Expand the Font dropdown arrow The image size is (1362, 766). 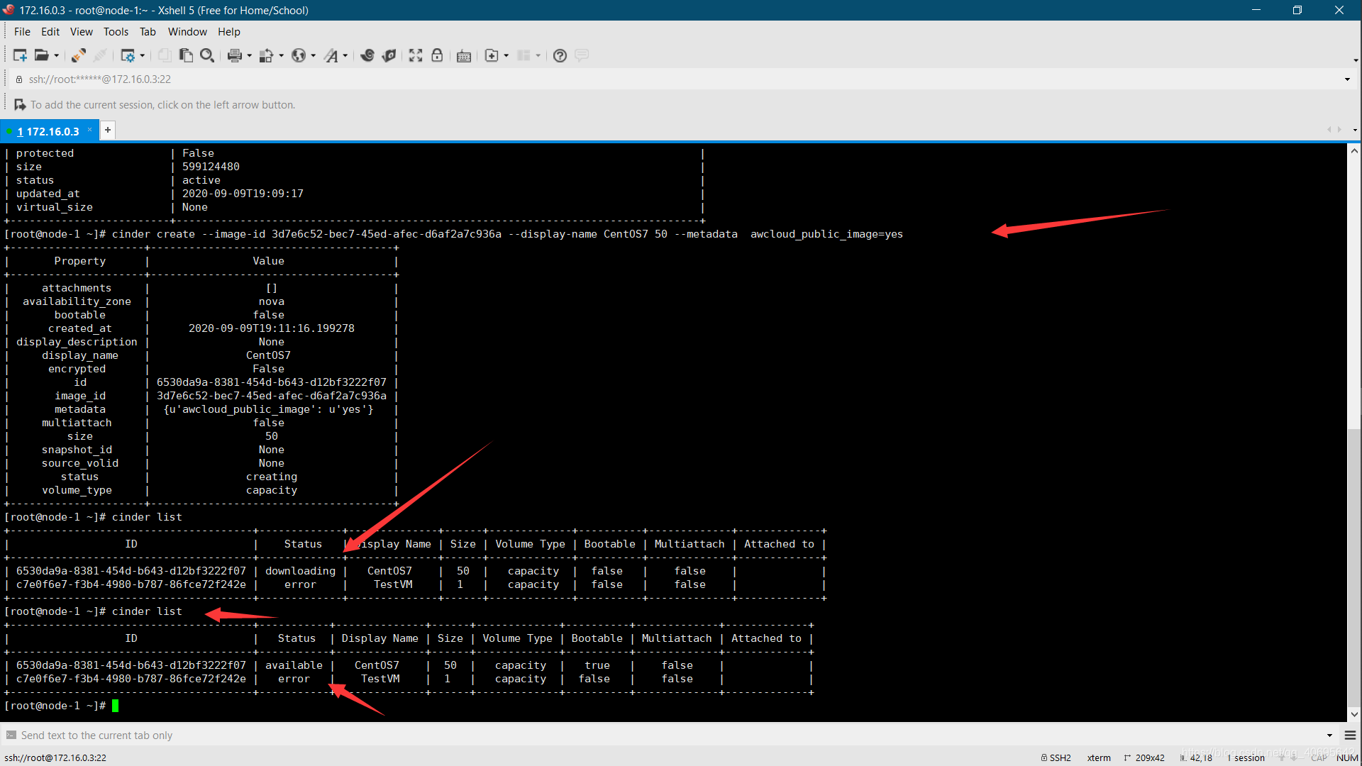345,56
